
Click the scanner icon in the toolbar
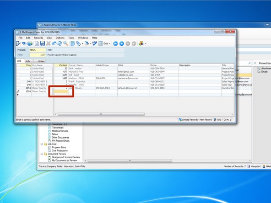pyautogui.click(x=87, y=43)
